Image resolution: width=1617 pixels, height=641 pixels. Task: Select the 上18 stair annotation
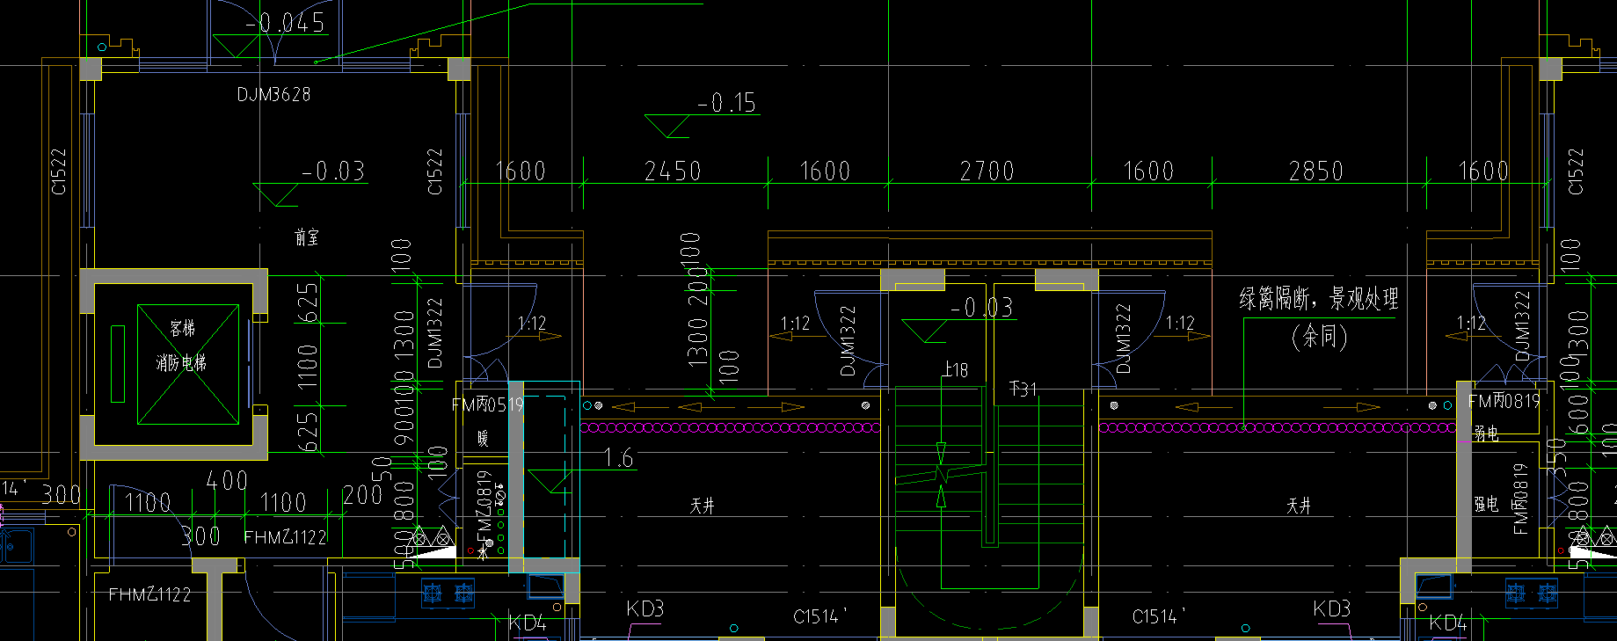(x=956, y=370)
